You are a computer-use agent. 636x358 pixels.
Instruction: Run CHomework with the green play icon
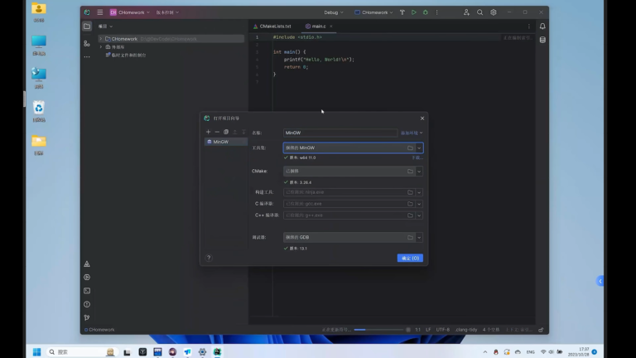(414, 12)
